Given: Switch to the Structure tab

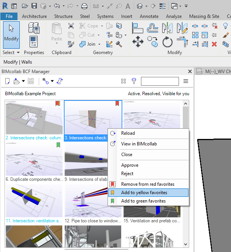Looking at the screenshot, I should point(63,16).
